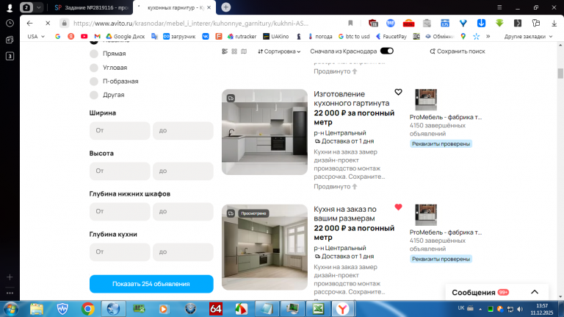Expand the tab group dropdown arrow
Viewport: 564px width, 317px height.
point(38,7)
